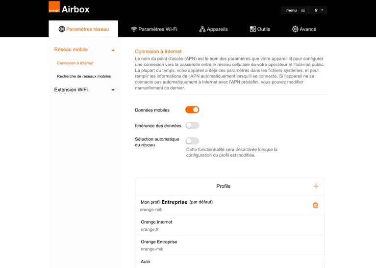Expand the Extension WiFi section arrow
Viewport: 376px width, 268px height.
click(113, 90)
